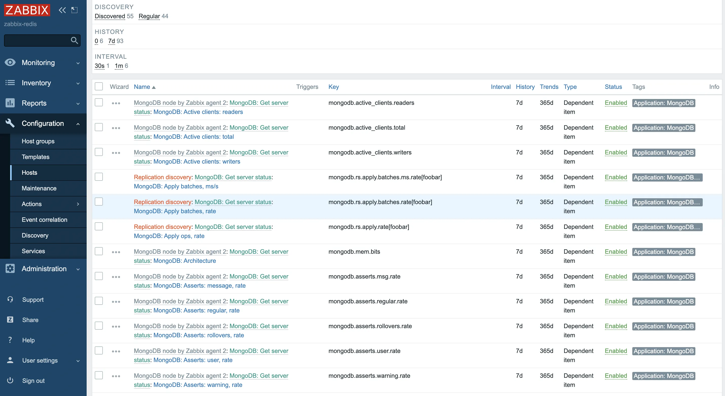The image size is (725, 396).
Task: Open wizard menu for Asserts: user, rate
Action: [x=116, y=351]
